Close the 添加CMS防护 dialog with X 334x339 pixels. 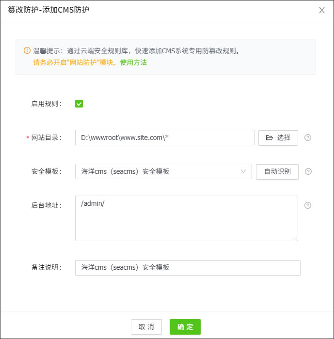(x=322, y=10)
